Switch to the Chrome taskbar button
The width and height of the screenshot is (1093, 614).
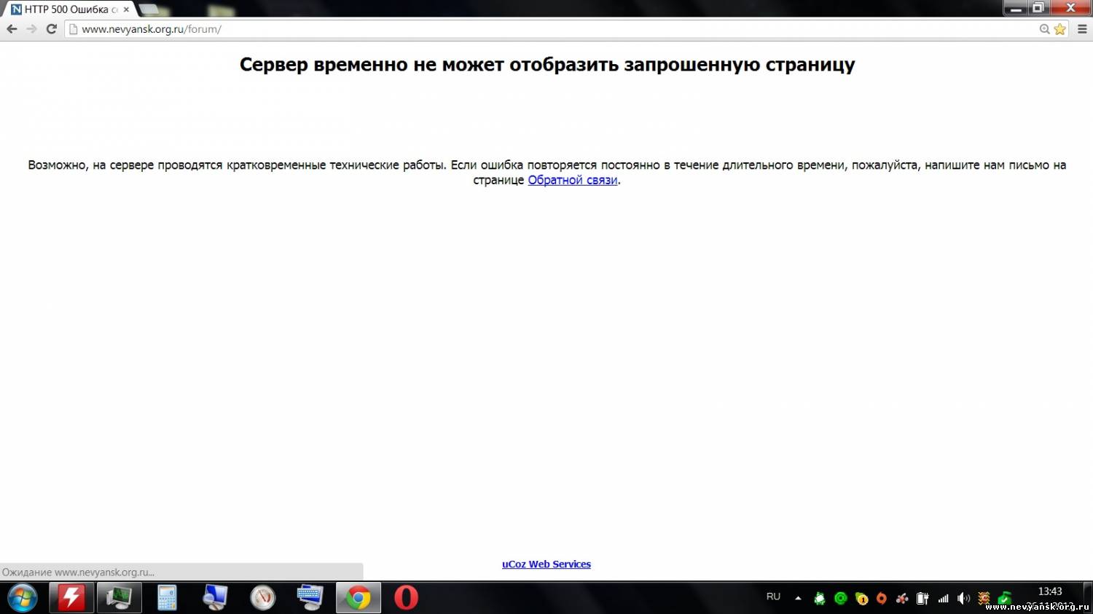[x=358, y=598]
